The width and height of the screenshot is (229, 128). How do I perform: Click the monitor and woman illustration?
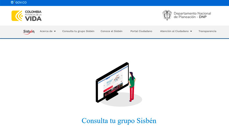click(119, 84)
